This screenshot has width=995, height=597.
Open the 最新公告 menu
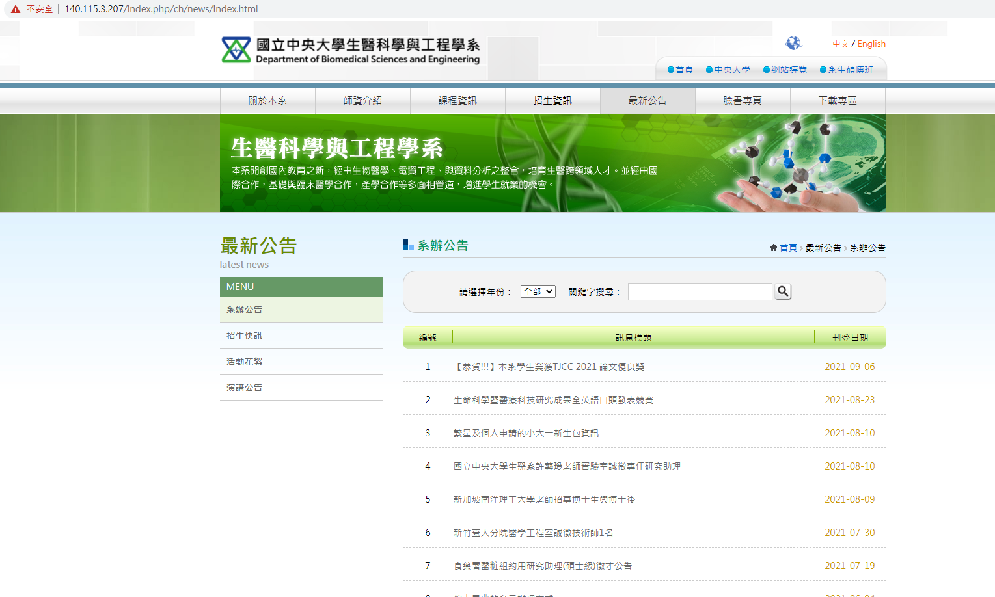(x=647, y=101)
